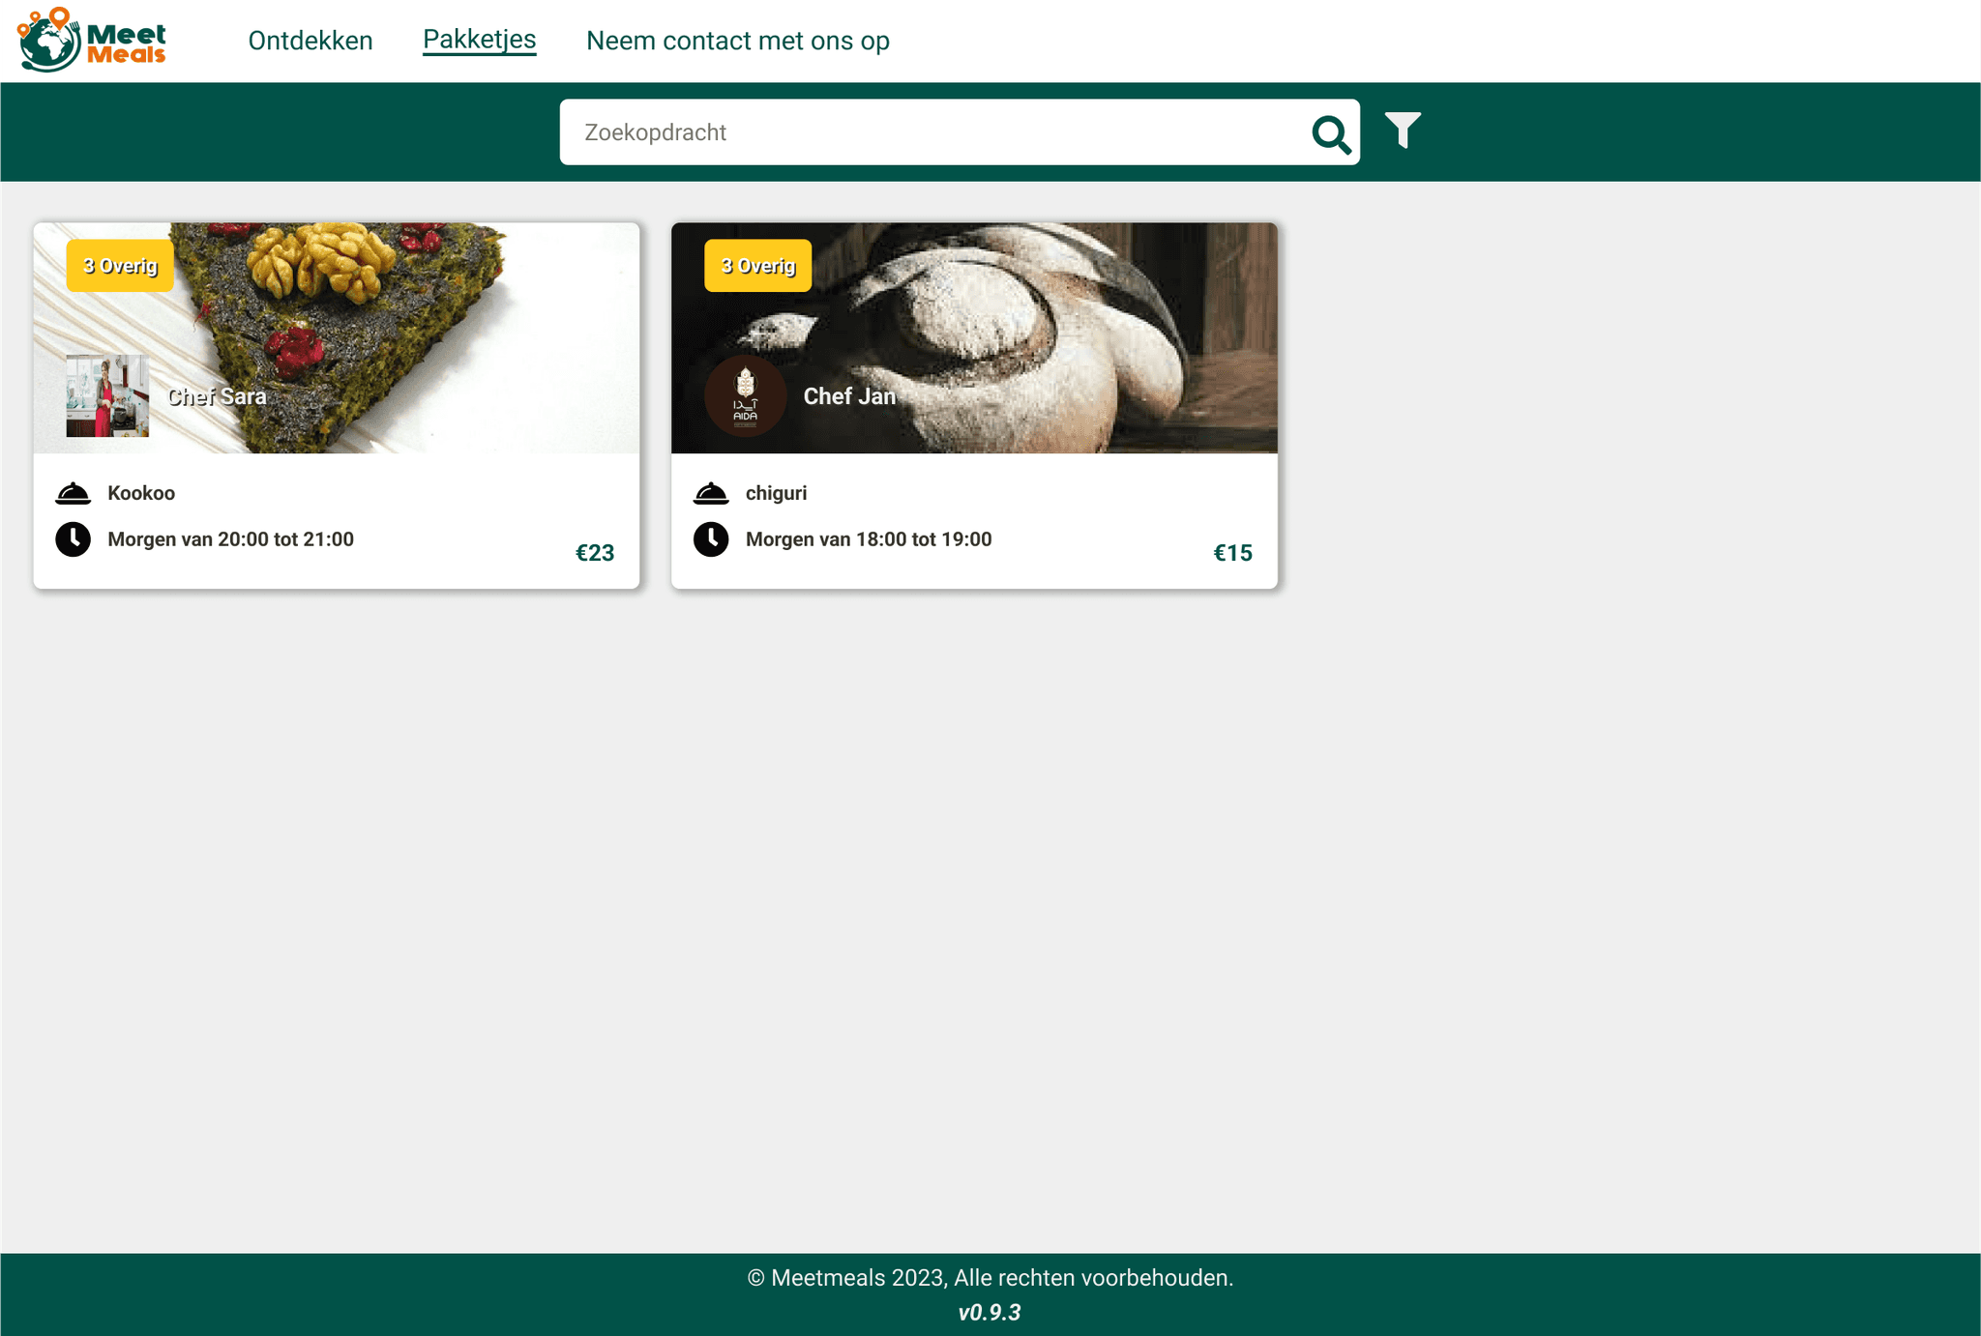Open the filter funnel icon
1981x1336 pixels.
click(x=1402, y=130)
